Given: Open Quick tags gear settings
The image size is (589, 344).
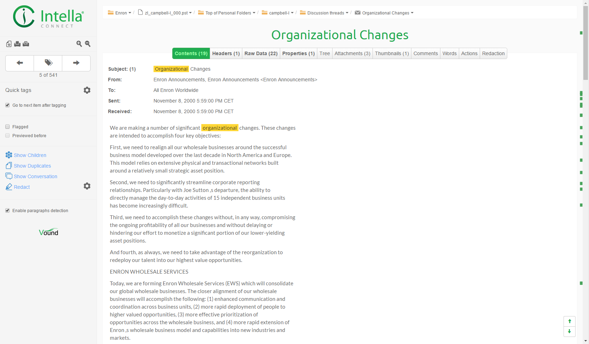Looking at the screenshot, I should [87, 90].
